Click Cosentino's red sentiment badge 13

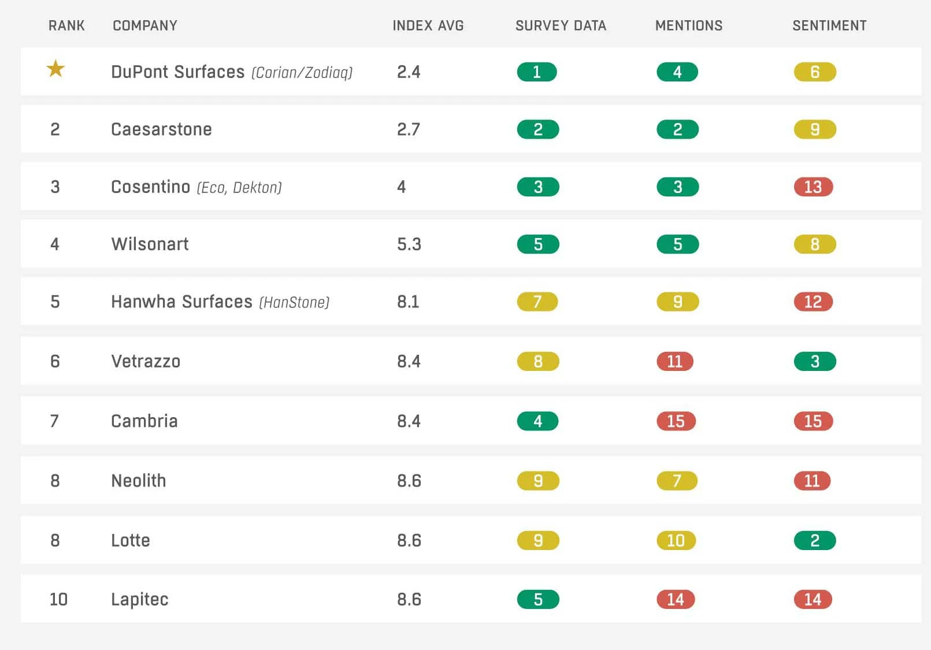pyautogui.click(x=813, y=187)
